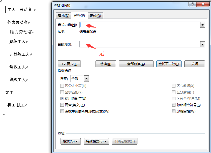The image size is (211, 153).
Task: Close the 查找和替换 dialog with X
Action: (x=203, y=4)
